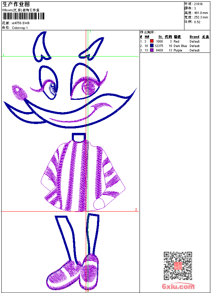Select the file name xt4759.EMB
The width and height of the screenshot is (211, 293).
tap(20, 23)
